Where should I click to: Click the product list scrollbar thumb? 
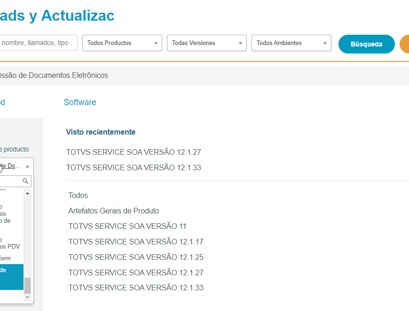point(27,285)
